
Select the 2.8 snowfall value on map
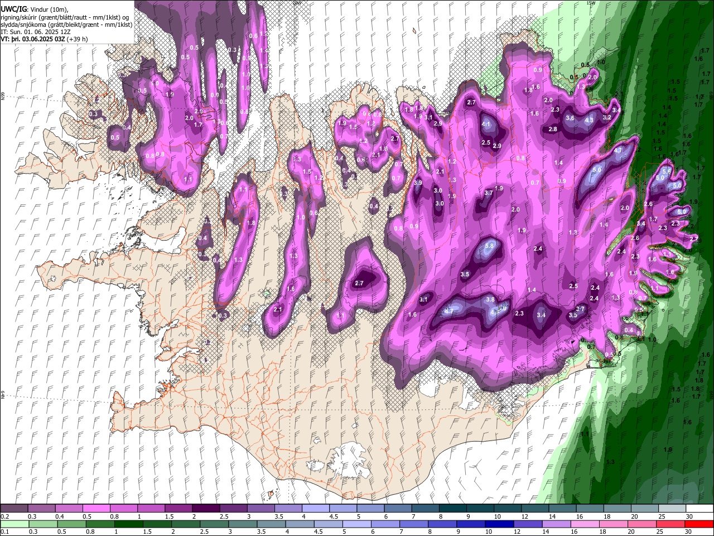click(x=553, y=130)
